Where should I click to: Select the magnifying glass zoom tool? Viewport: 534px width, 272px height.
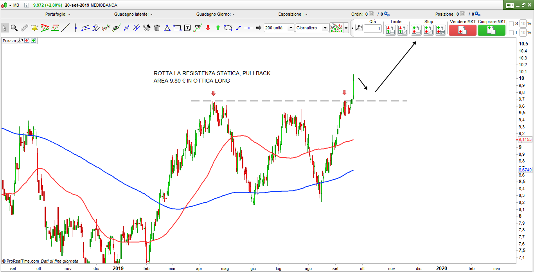[14, 28]
